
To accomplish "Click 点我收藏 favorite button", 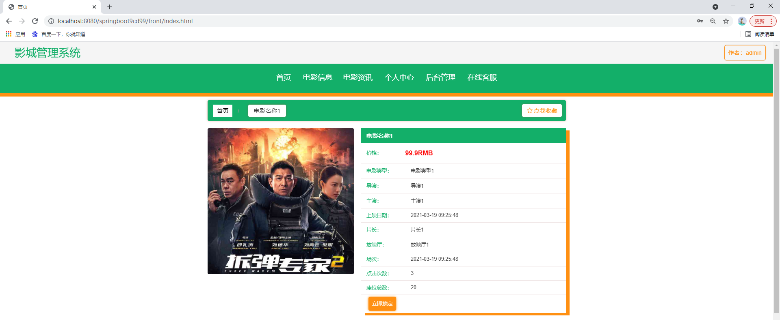I will pos(542,111).
